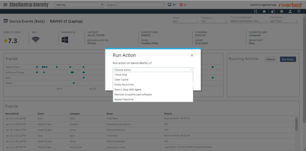Screen dimensions: 306x151
Task: Click the connected user rchalamish
Action: pos(255,35)
